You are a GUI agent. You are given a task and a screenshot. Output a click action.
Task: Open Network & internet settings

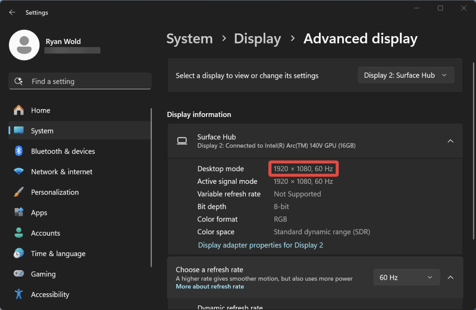click(x=79, y=172)
